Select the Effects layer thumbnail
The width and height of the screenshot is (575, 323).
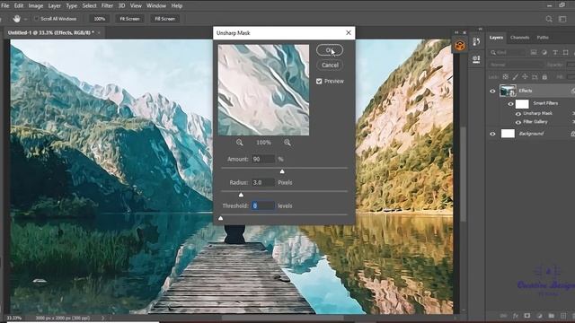pos(508,91)
